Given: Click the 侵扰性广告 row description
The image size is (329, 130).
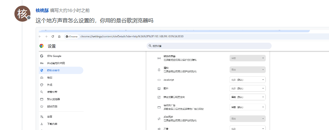Looking at the screenshot, I should pyautogui.click(x=184, y=109).
